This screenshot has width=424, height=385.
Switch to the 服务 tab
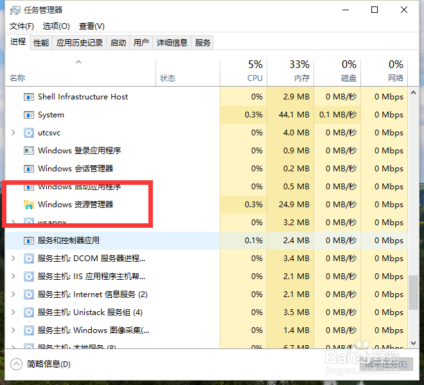tap(202, 43)
